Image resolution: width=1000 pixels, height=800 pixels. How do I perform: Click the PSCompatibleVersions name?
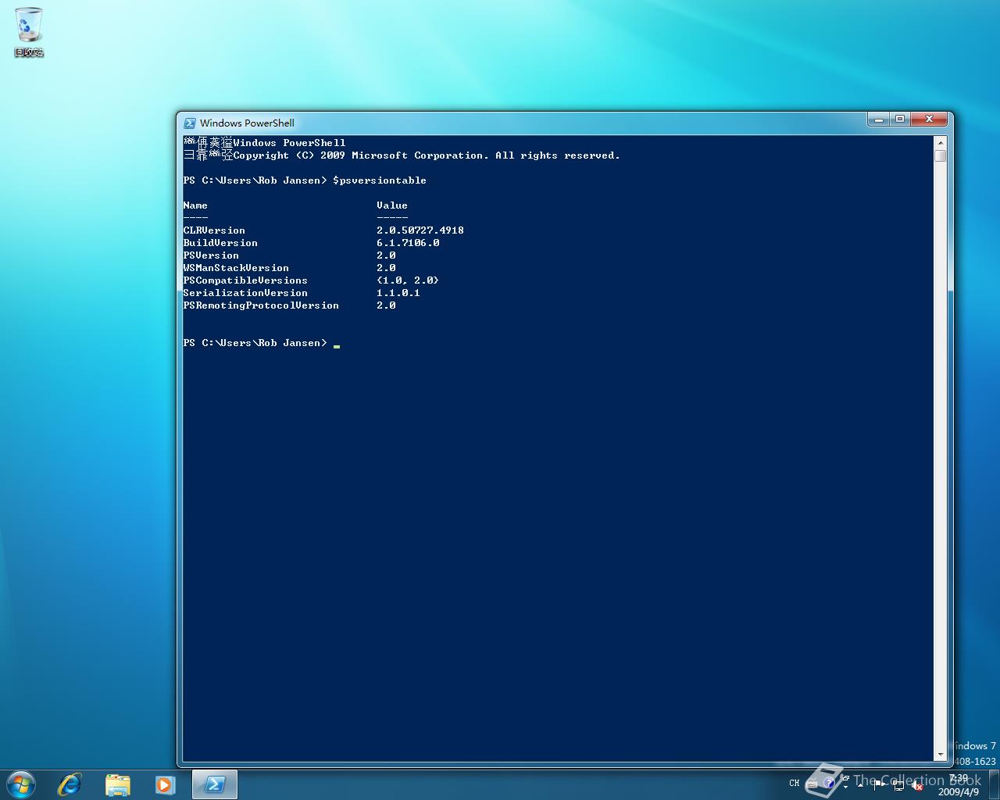245,280
